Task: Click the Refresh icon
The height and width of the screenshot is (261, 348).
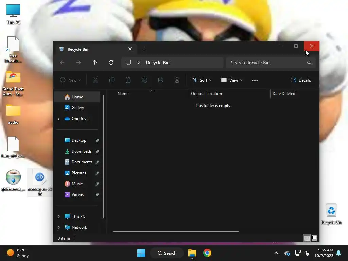Action: click(x=111, y=63)
